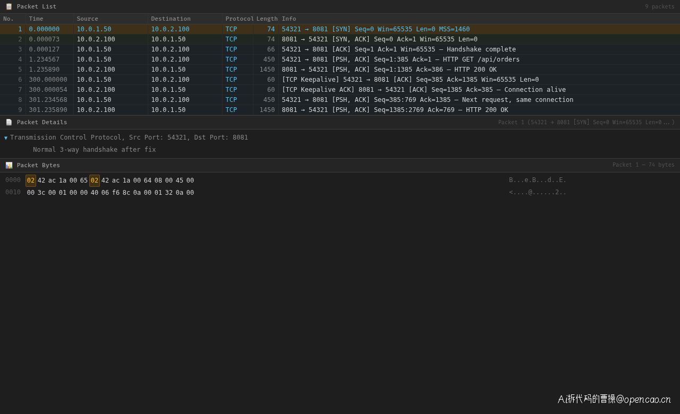Screen dimensions: 680x414
Task: Click the second highlighted 02 hex byte
Action: click(95, 180)
